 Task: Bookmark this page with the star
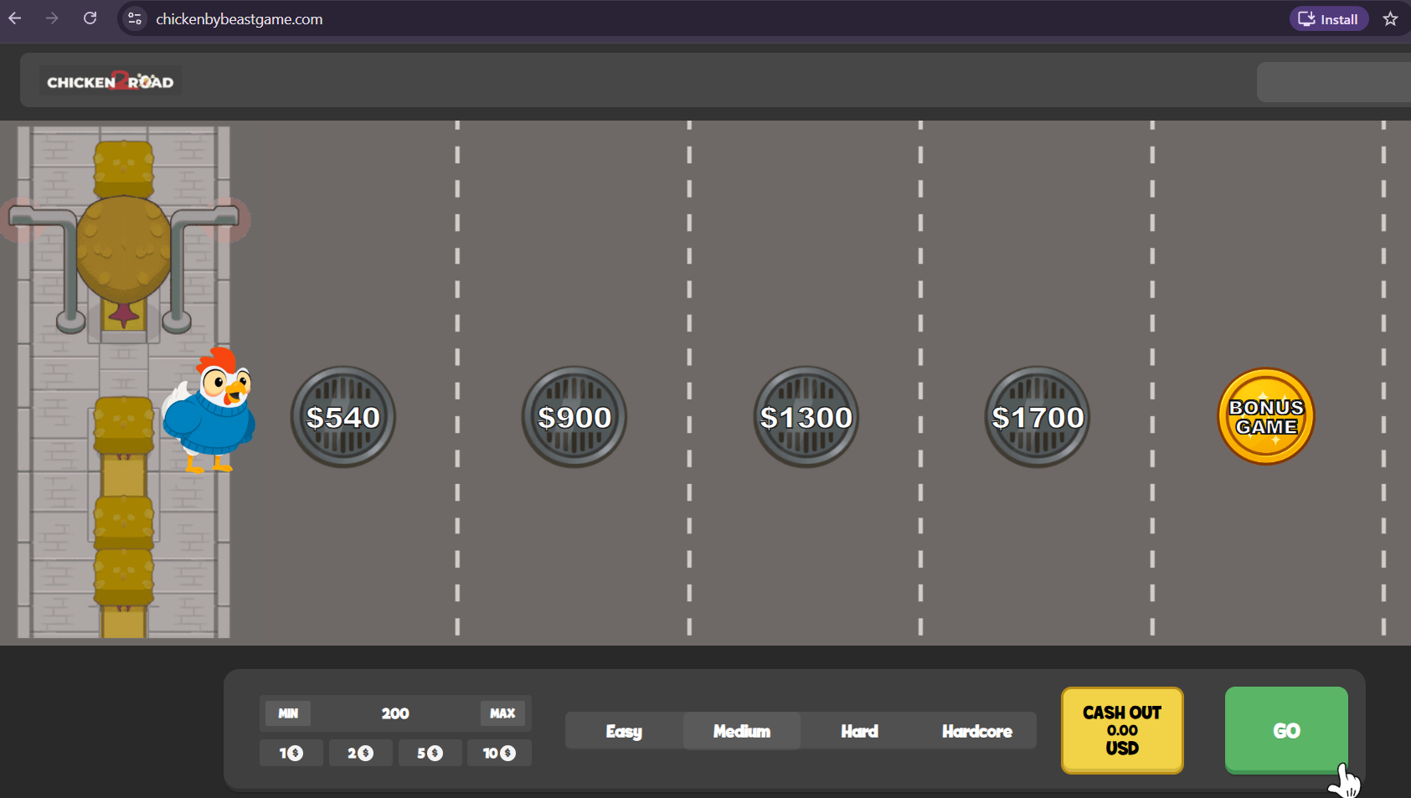pyautogui.click(x=1390, y=18)
